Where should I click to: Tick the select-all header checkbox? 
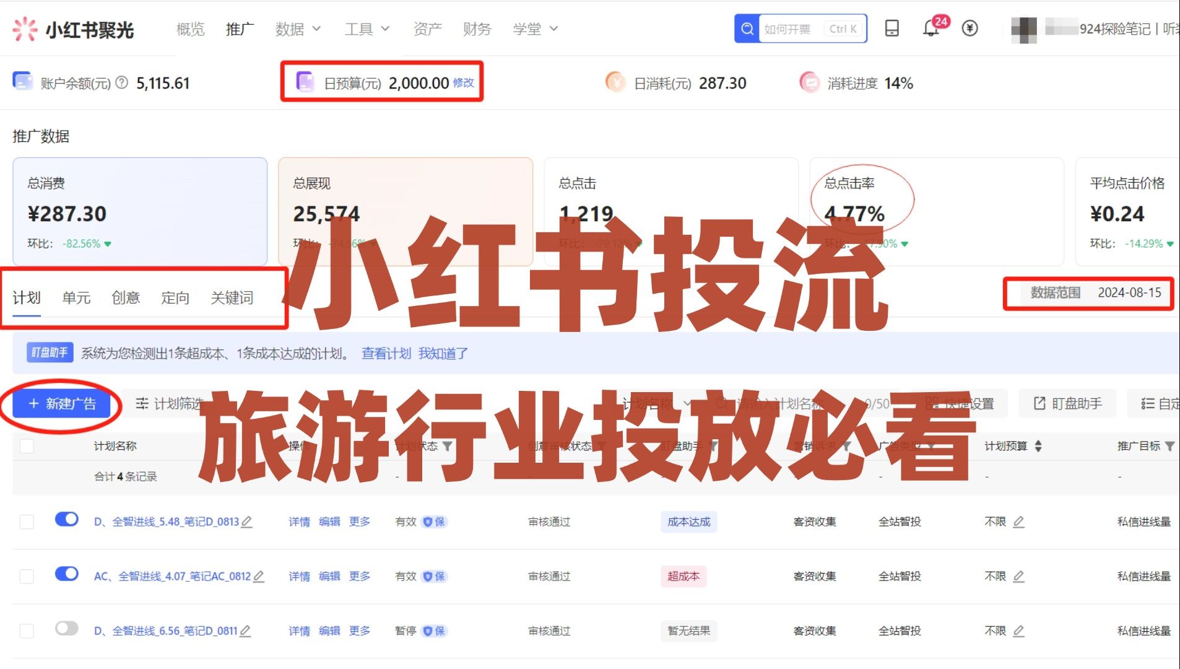tap(27, 446)
